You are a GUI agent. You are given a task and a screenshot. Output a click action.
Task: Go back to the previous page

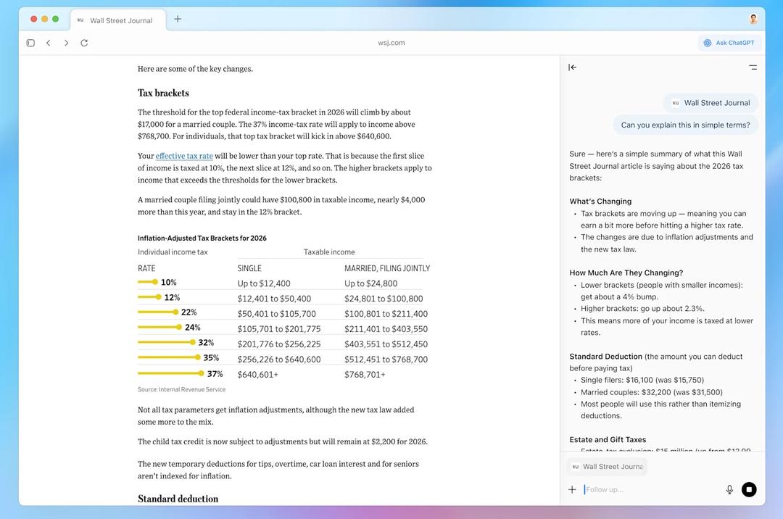pyautogui.click(x=48, y=43)
